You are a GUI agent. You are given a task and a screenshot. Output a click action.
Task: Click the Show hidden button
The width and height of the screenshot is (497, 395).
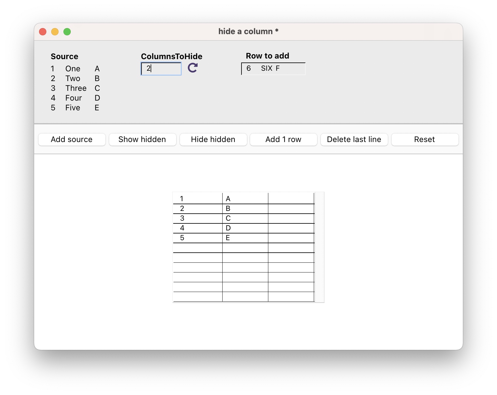142,140
